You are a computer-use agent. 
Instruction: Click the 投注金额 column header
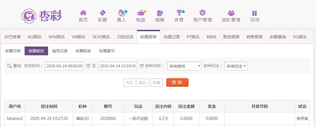pyautogui.click(x=186, y=106)
